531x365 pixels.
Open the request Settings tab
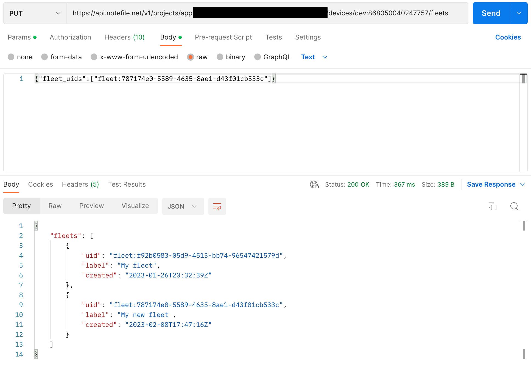coord(308,37)
